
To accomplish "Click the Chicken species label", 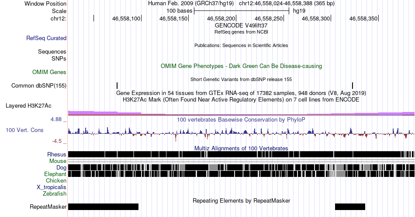I will point(56,180).
